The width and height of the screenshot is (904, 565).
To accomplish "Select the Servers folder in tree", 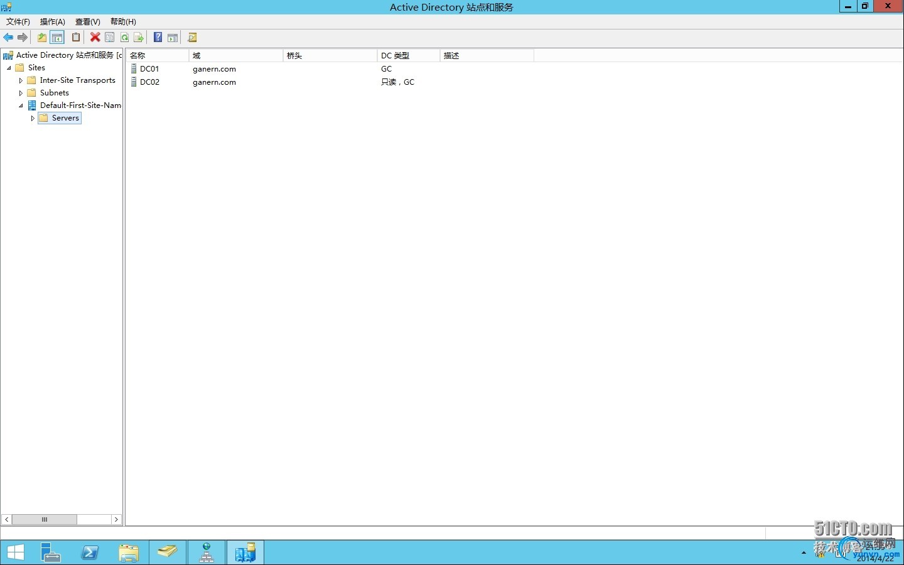I will (65, 118).
